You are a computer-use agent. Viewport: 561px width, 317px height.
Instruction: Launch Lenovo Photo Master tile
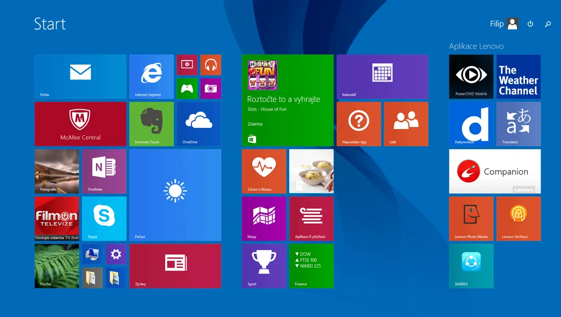coord(471,219)
